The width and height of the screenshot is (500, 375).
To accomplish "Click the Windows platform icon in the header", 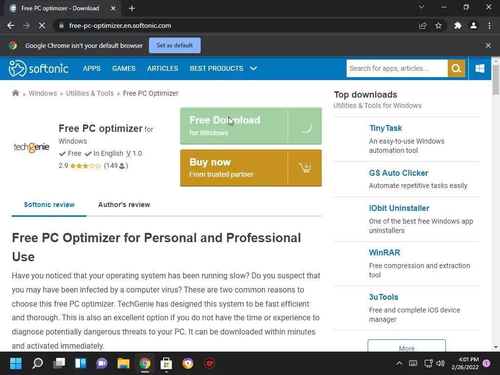I will (x=480, y=68).
